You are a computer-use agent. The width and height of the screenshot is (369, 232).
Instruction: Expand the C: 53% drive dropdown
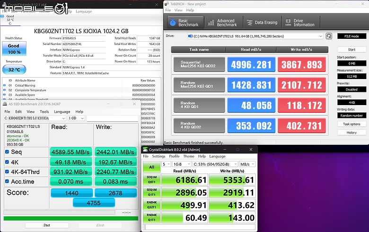point(215,164)
